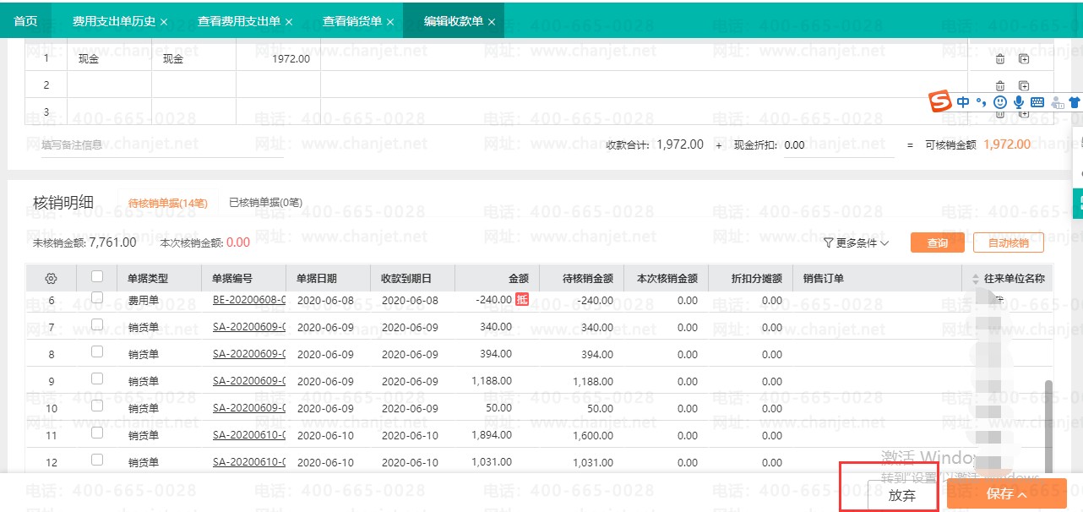Open Sogou soft keyboard icon

point(1037,102)
